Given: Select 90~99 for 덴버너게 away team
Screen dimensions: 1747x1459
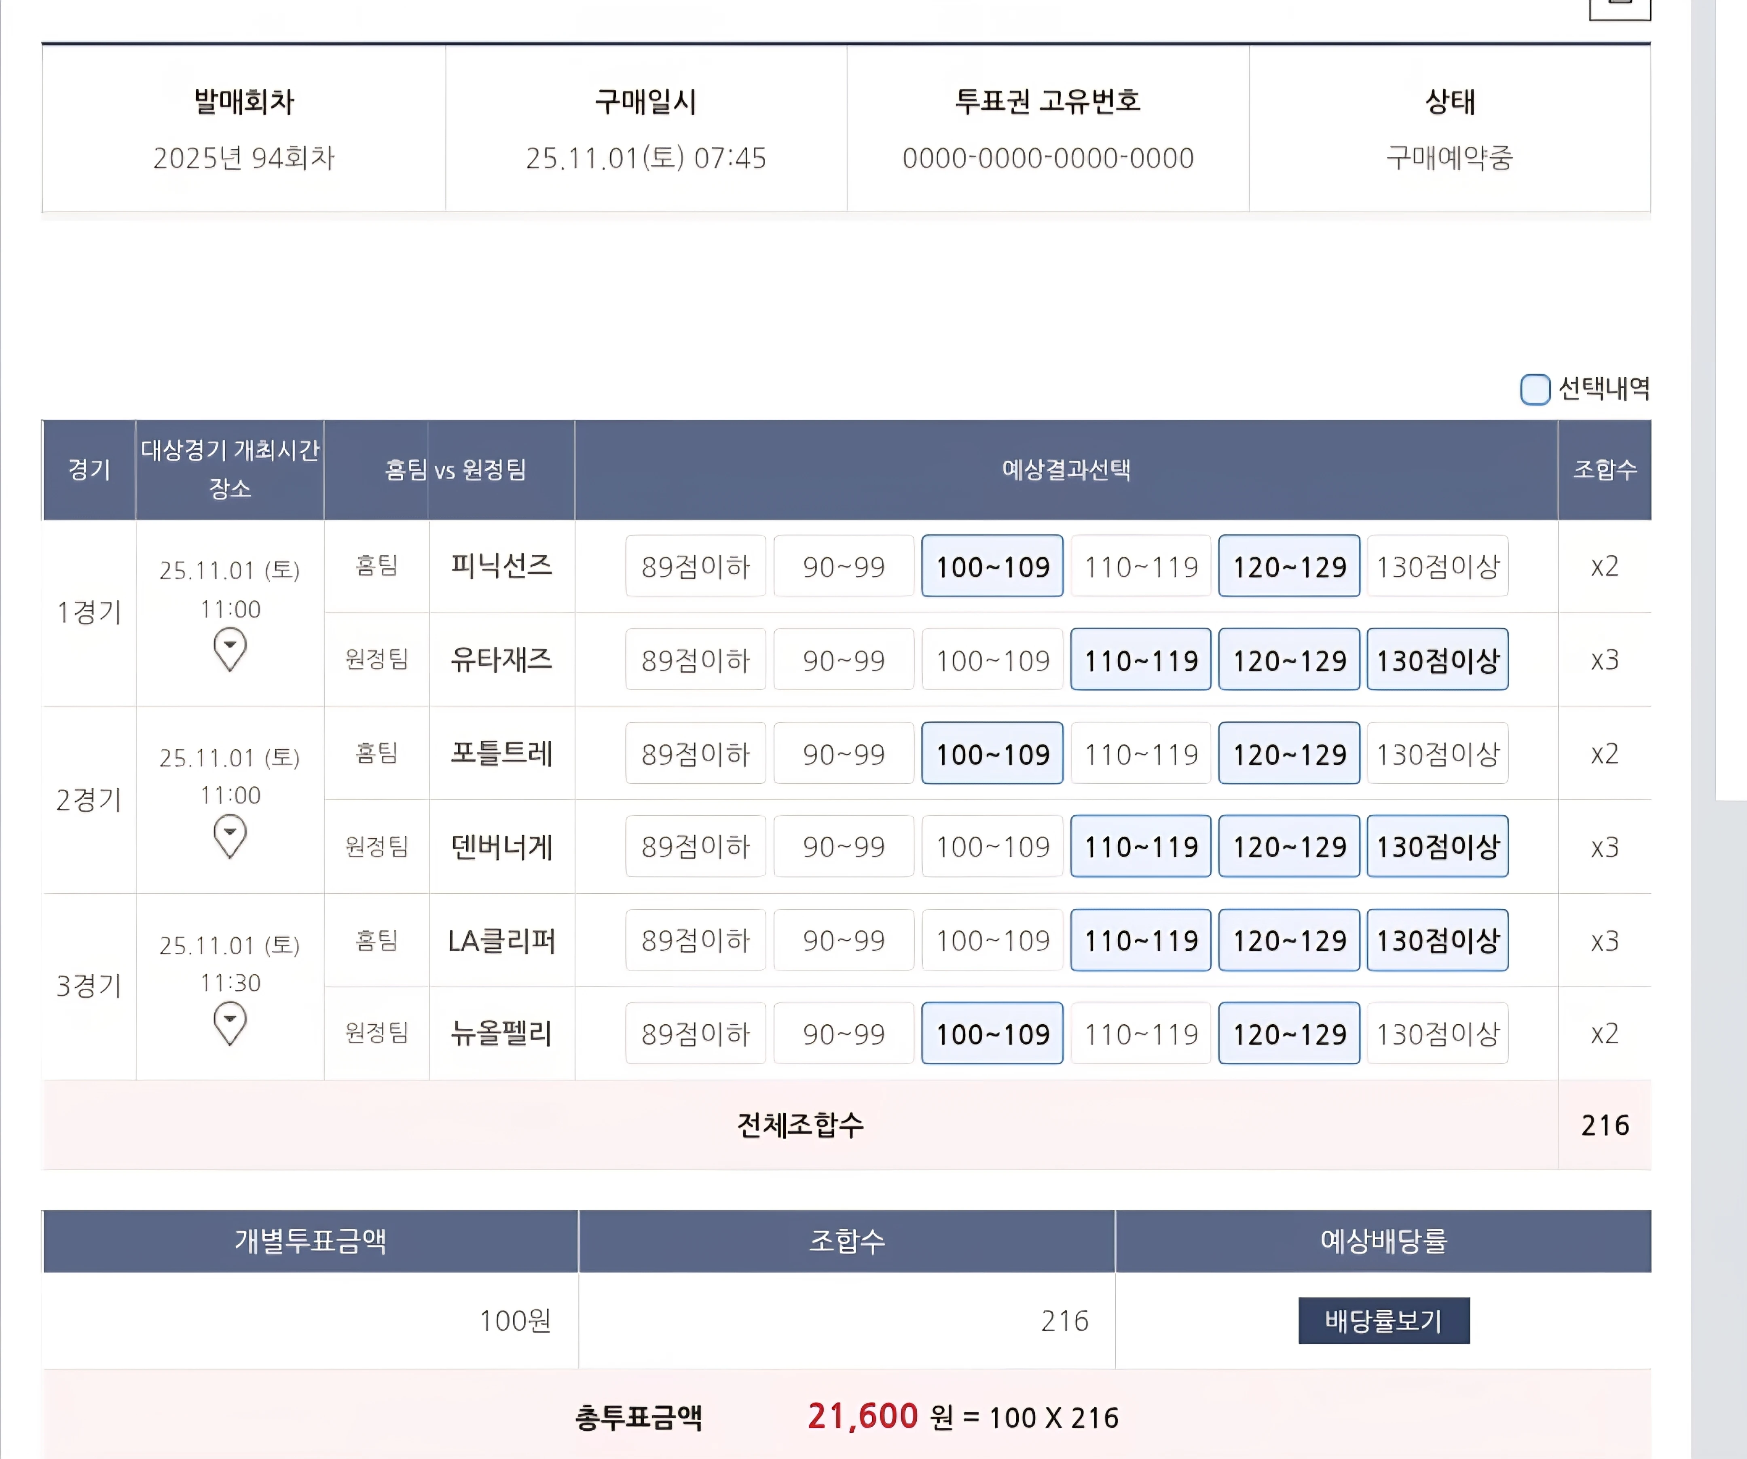Looking at the screenshot, I should [844, 847].
